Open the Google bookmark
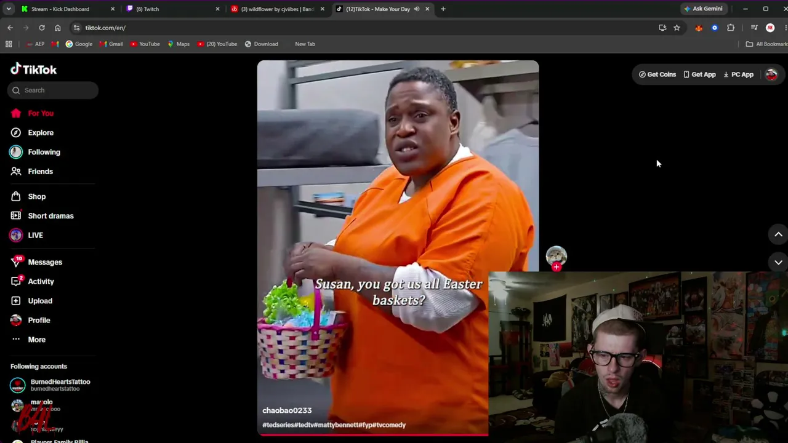This screenshot has width=788, height=443. coord(79,44)
